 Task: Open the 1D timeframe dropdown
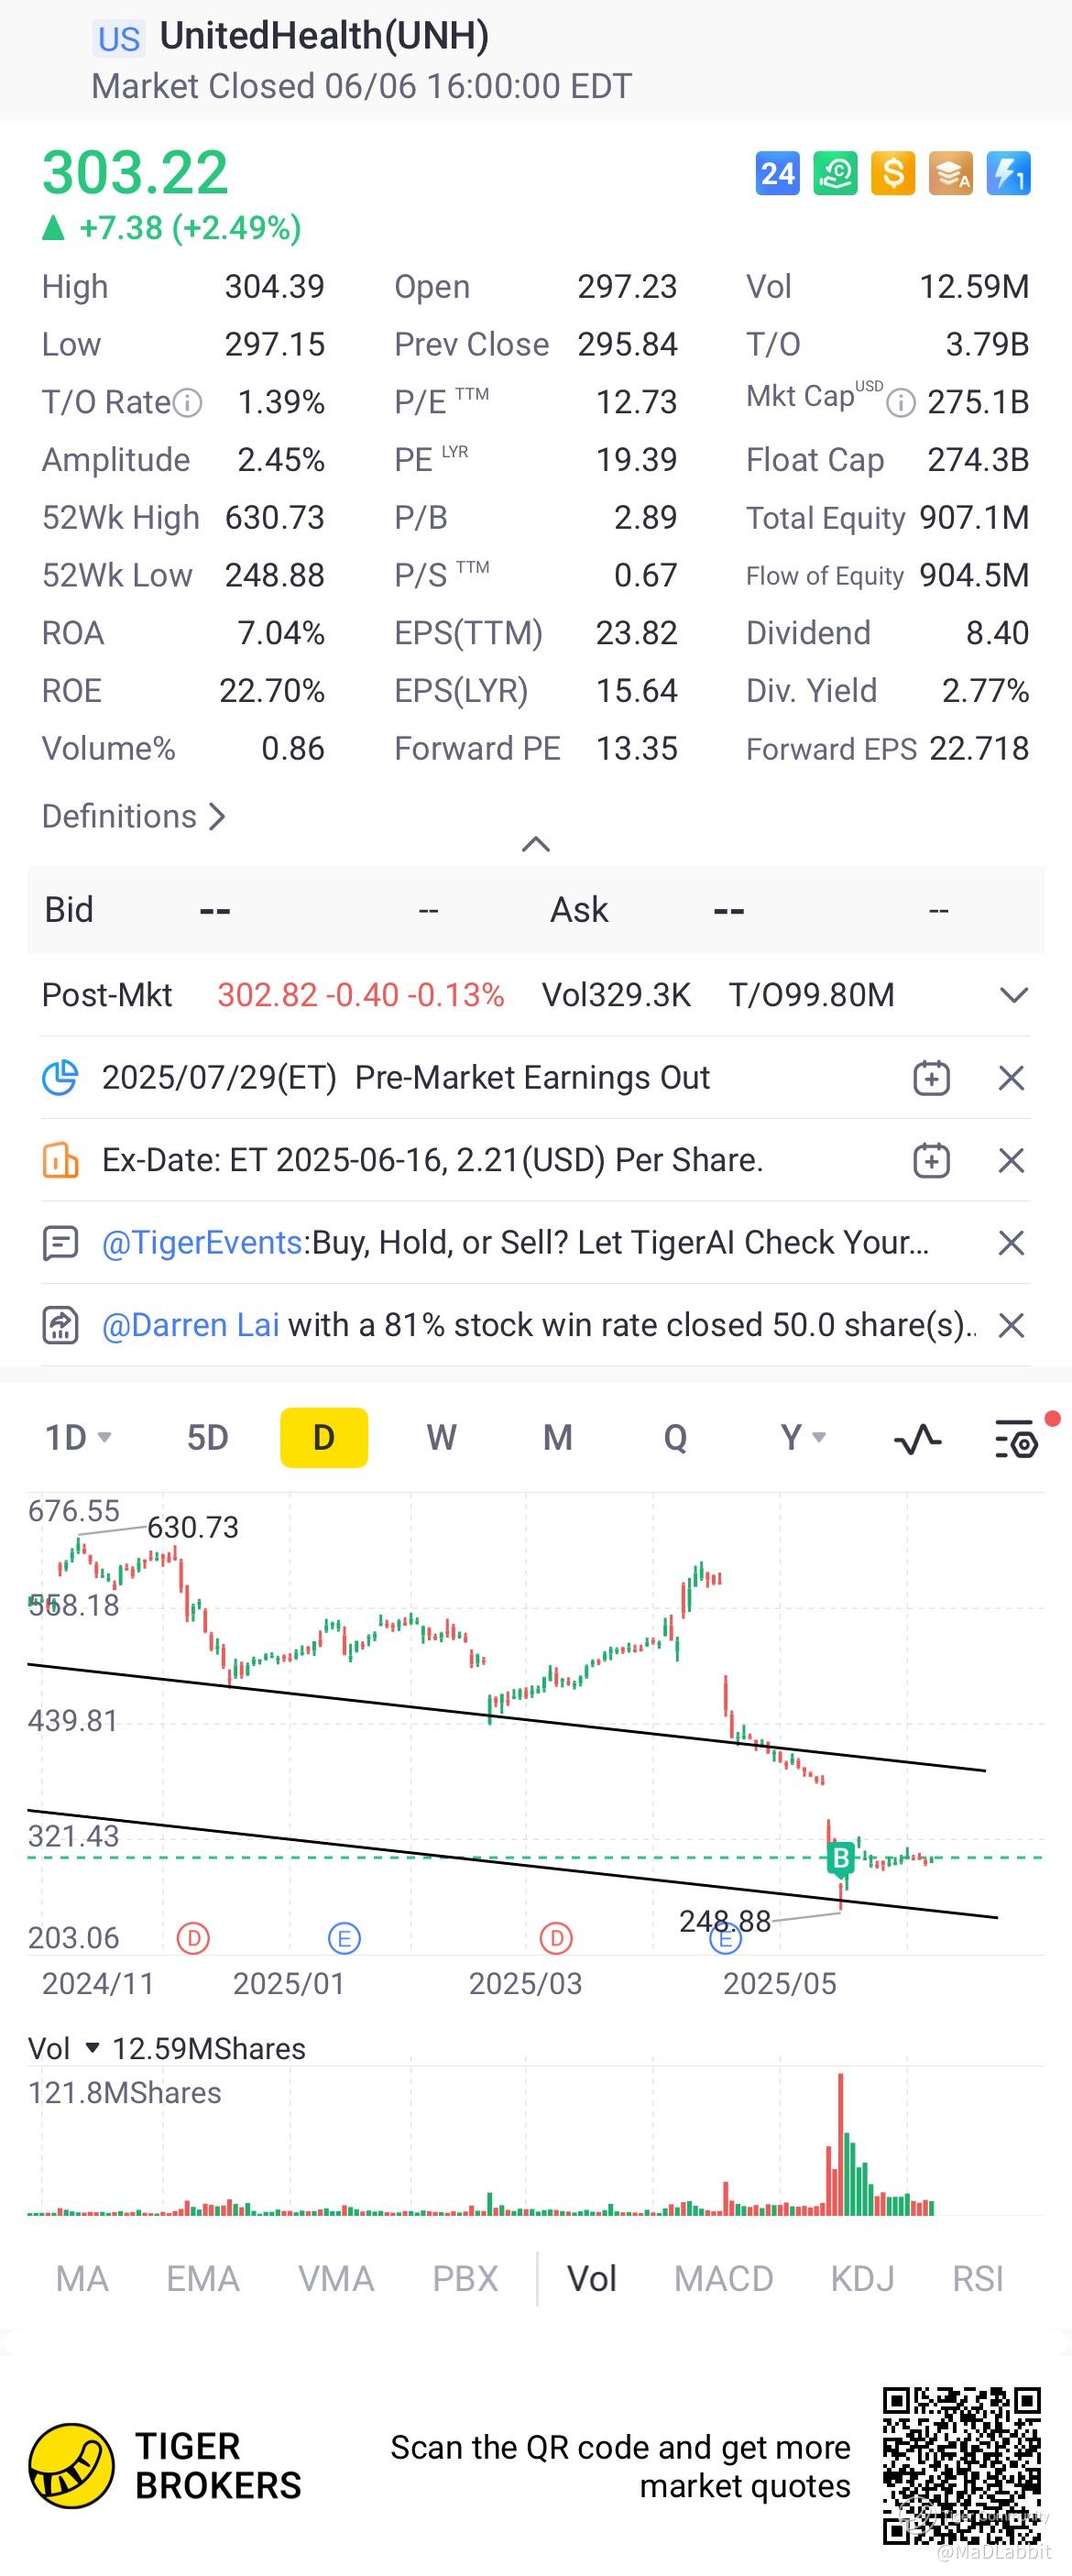coord(77,1438)
